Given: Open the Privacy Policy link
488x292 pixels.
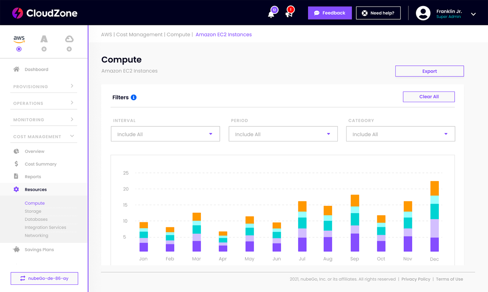Looking at the screenshot, I should pos(416,279).
